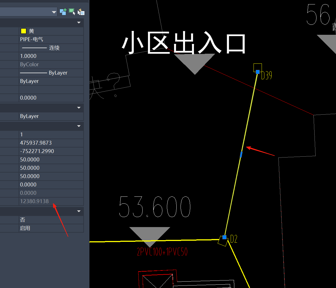Screen dimensions: 336x288
Task: Collapse the section containing 否 and 启用
Action: point(79,211)
